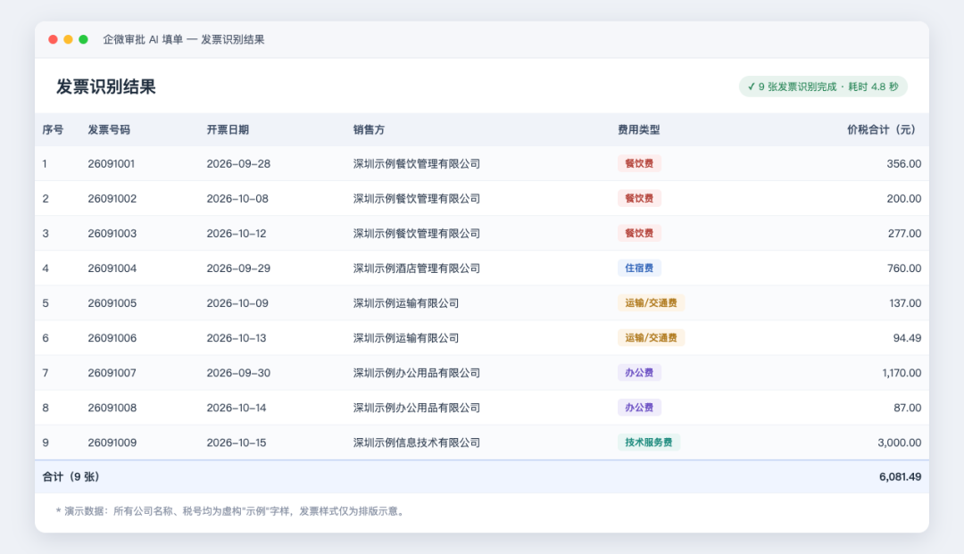Click seller 深圳示例酒店管理有限公司
The height and width of the screenshot is (554, 964).
(416, 269)
